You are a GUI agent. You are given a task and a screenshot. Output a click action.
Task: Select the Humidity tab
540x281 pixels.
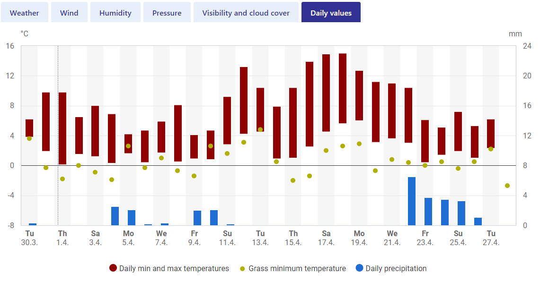(x=115, y=13)
